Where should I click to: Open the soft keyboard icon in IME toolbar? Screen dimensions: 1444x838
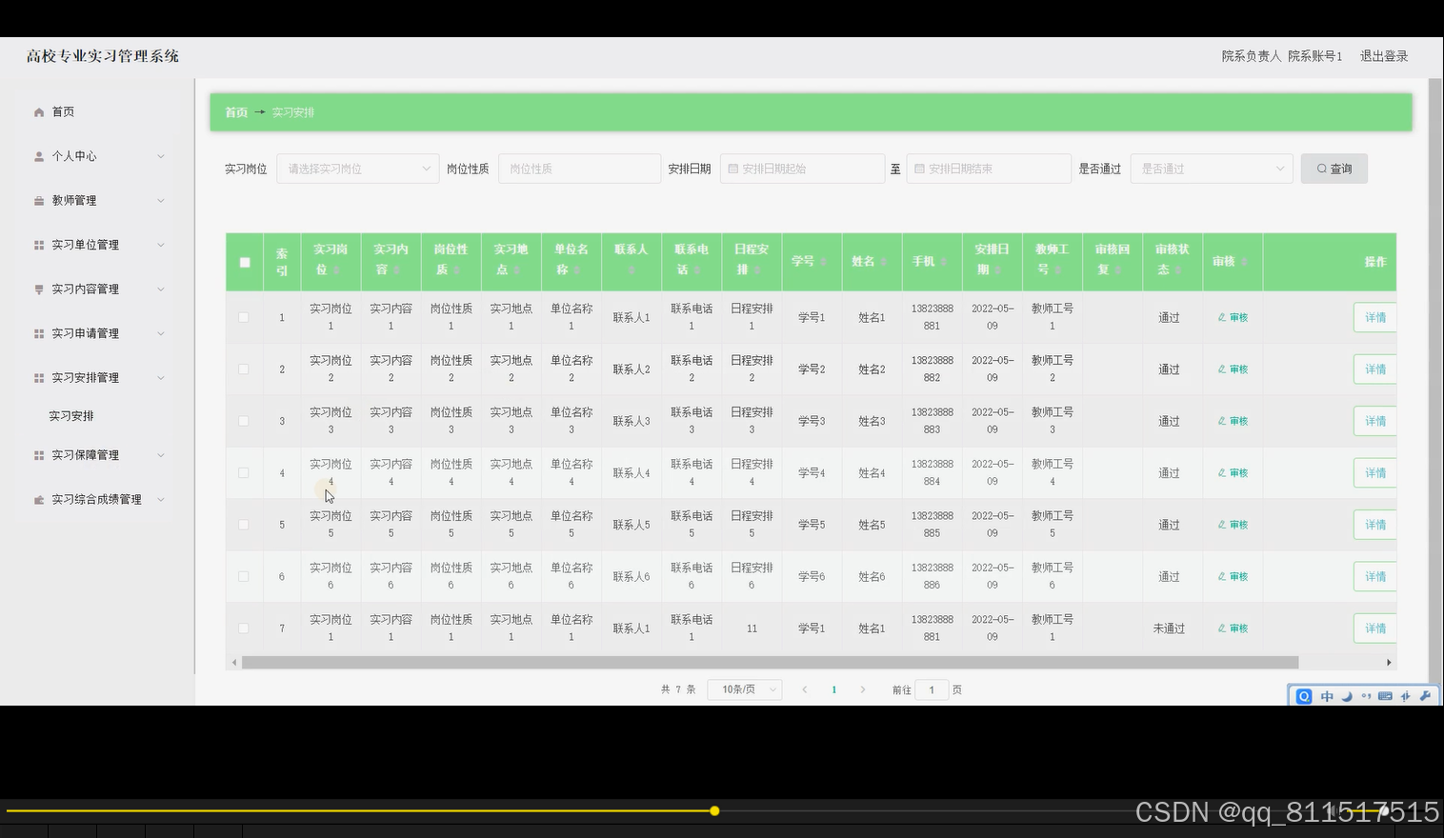tap(1385, 696)
